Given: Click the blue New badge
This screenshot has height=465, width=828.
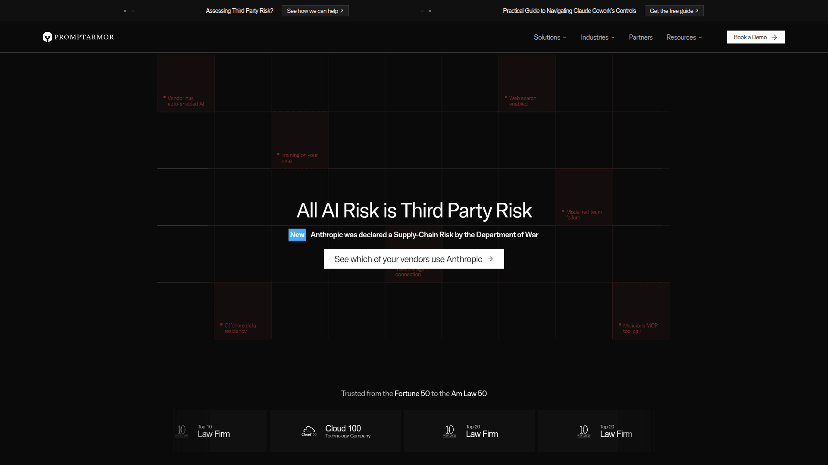Looking at the screenshot, I should click(297, 235).
